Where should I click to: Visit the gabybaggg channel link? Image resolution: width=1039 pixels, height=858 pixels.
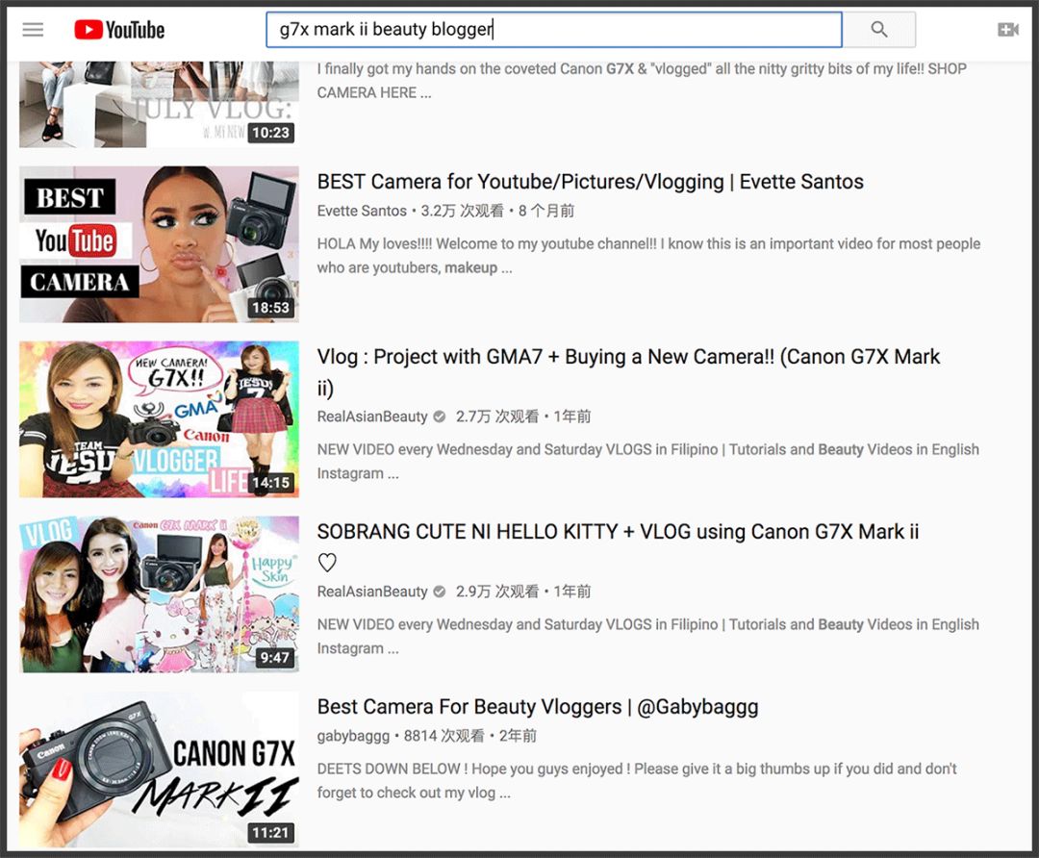(353, 736)
